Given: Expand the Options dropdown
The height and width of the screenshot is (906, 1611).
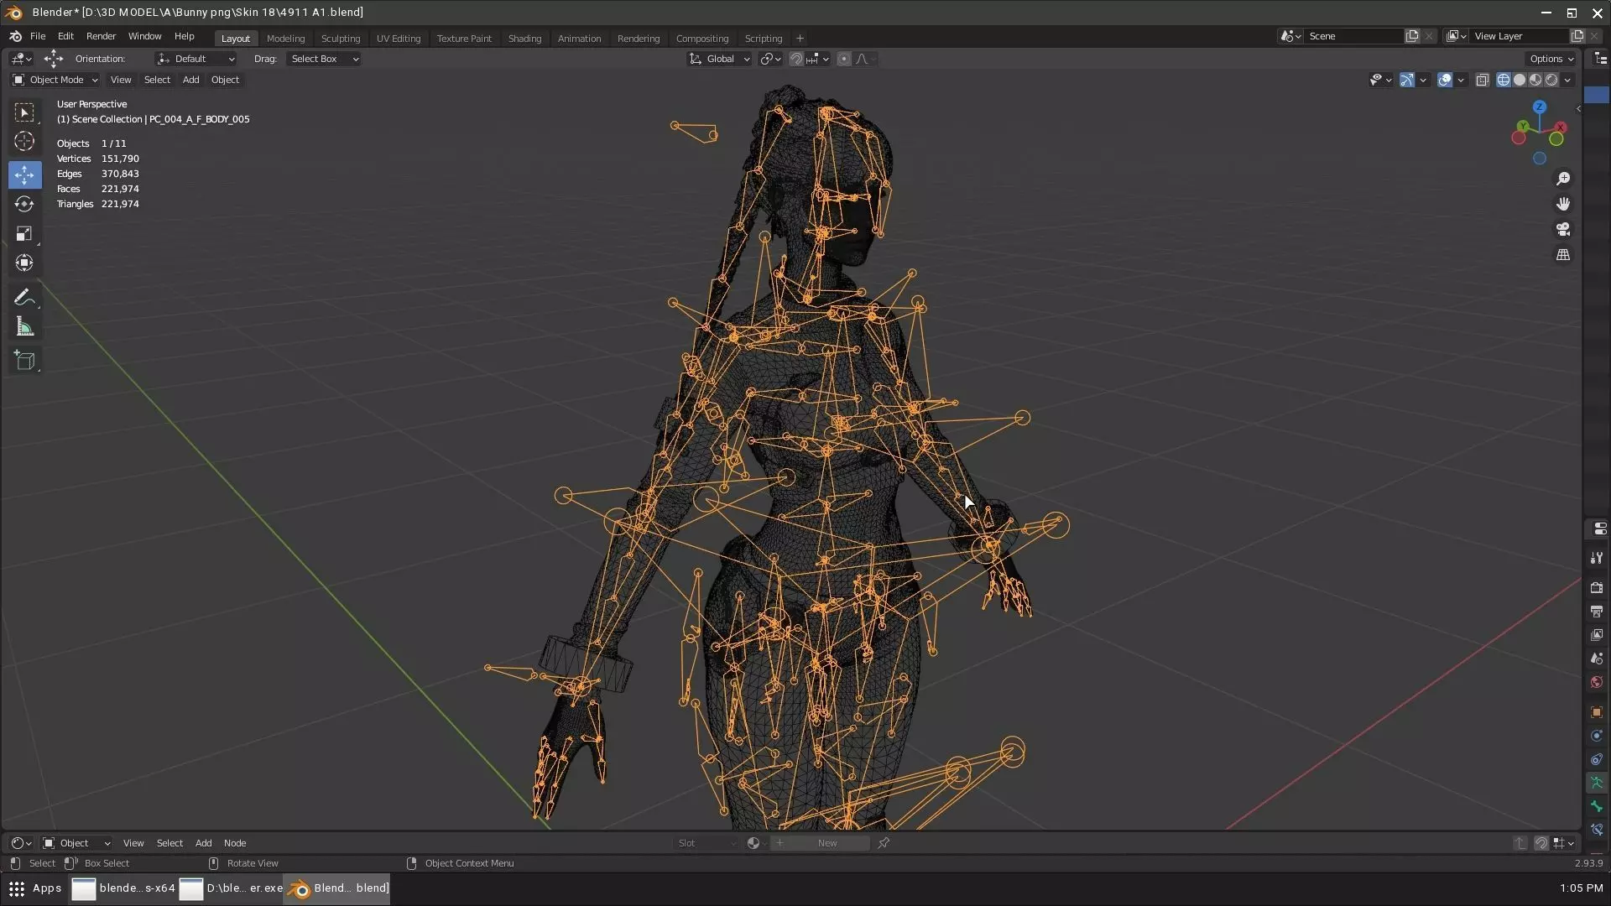Looking at the screenshot, I should pos(1551,59).
